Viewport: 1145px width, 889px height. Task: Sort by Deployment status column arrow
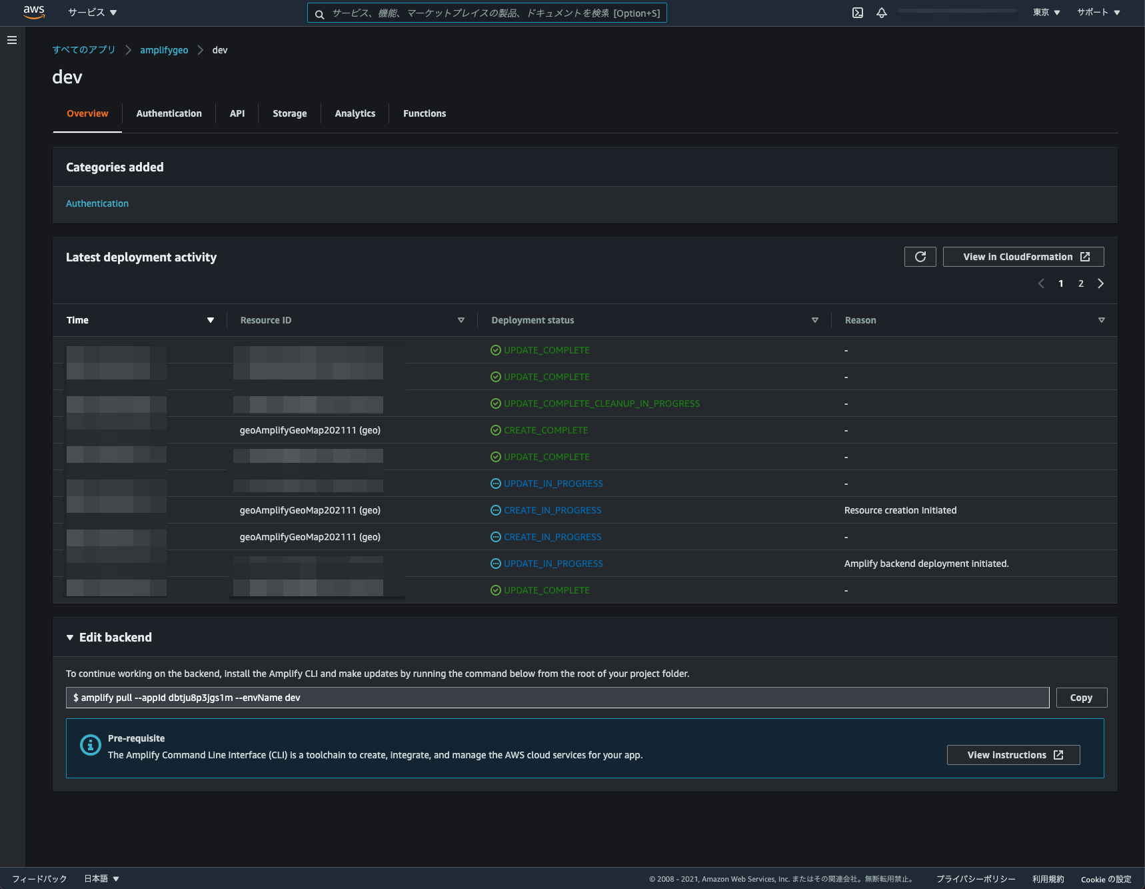(x=815, y=320)
